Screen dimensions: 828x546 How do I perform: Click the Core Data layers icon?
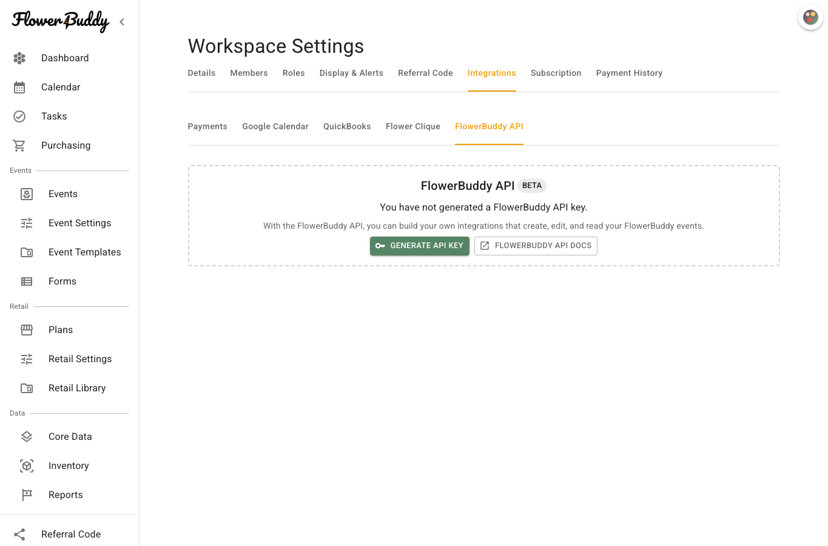(x=27, y=437)
